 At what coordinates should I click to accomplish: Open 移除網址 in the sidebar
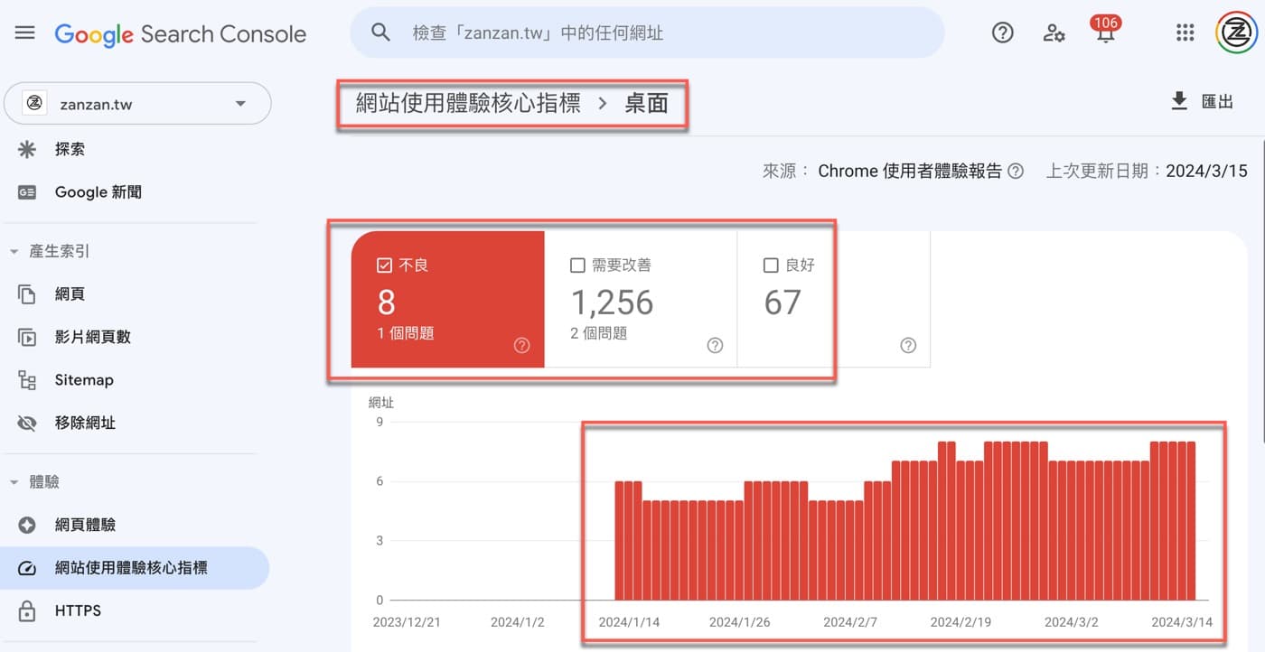[x=85, y=423]
